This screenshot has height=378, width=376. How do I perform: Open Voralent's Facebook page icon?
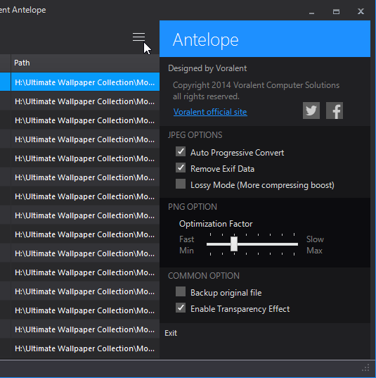pos(335,111)
